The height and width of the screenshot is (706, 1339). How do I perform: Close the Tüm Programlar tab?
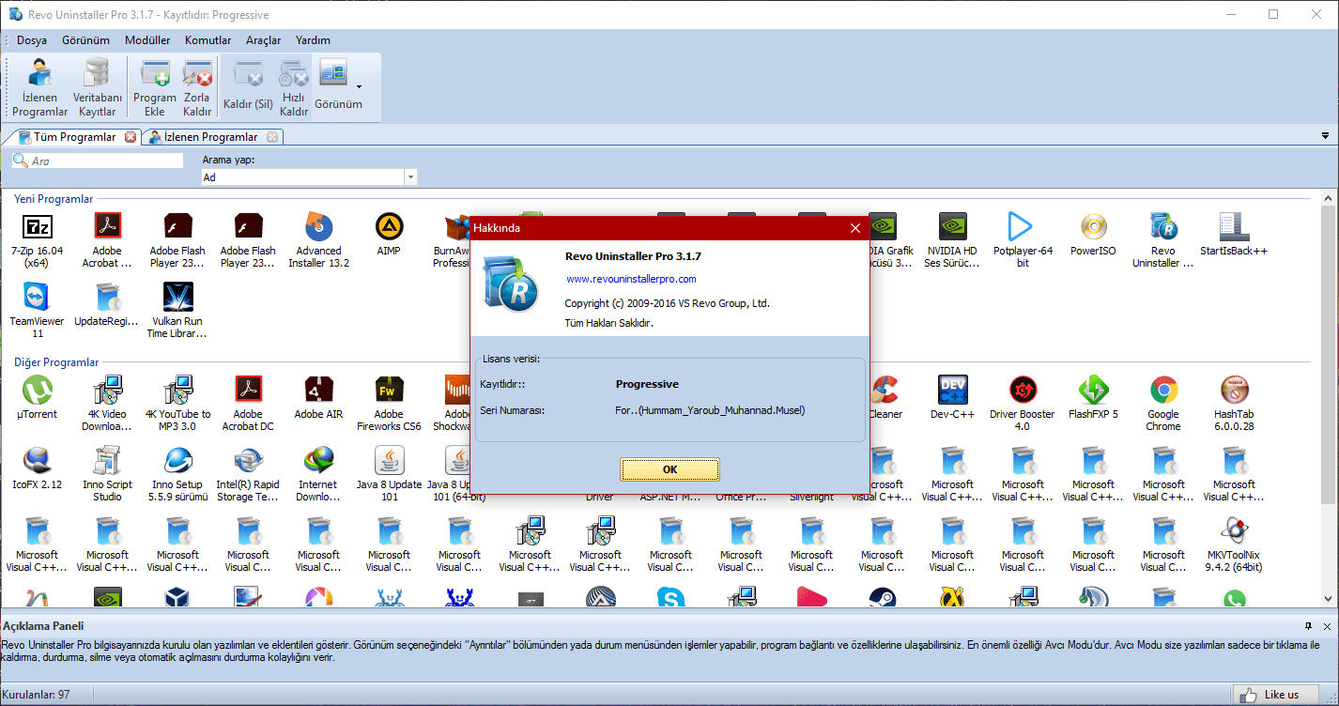[131, 137]
